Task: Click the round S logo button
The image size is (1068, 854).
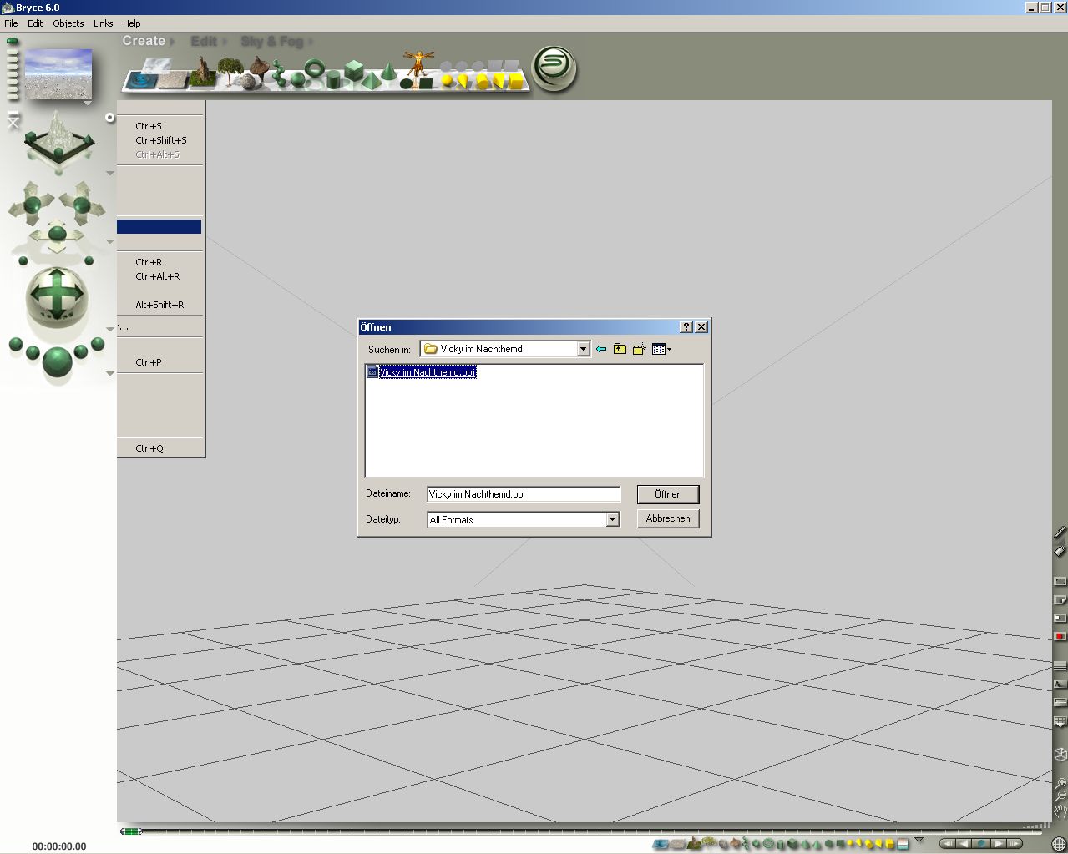Action: [554, 67]
